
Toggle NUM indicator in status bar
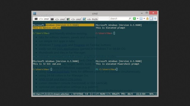[103, 94]
